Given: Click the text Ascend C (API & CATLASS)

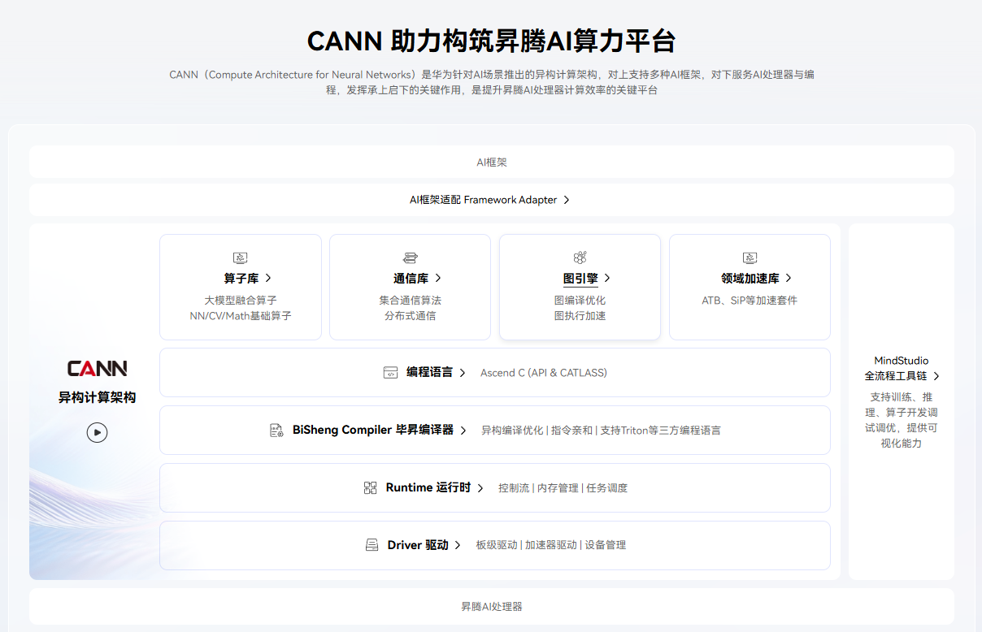Looking at the screenshot, I should pos(544,373).
